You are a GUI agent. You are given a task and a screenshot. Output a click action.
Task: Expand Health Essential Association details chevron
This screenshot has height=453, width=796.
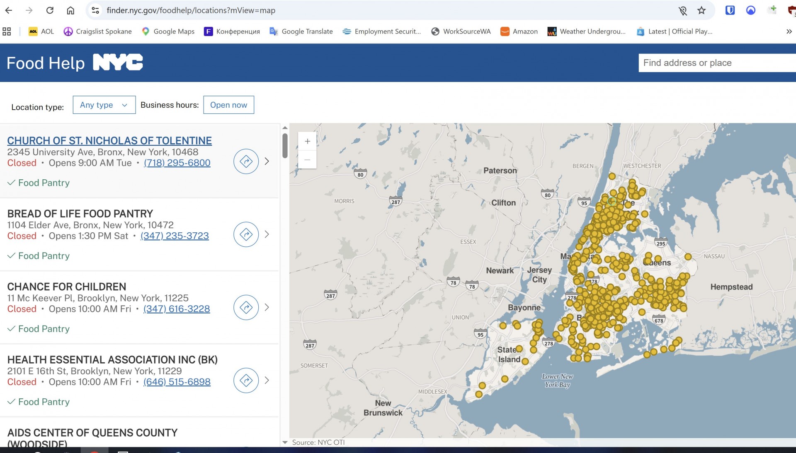(x=267, y=380)
